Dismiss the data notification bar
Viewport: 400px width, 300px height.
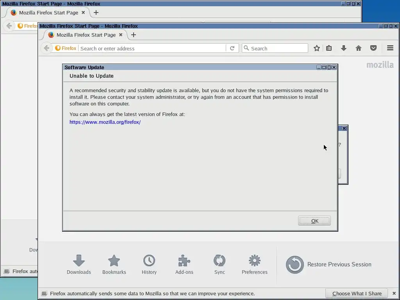(394, 293)
